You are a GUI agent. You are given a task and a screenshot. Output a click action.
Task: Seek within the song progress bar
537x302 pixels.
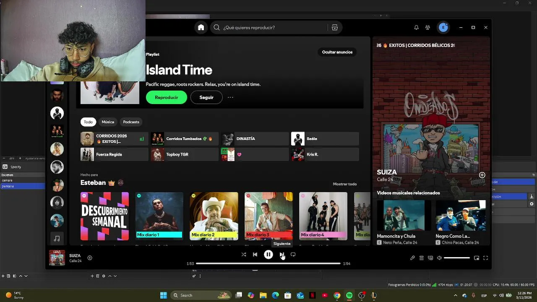[268, 263]
